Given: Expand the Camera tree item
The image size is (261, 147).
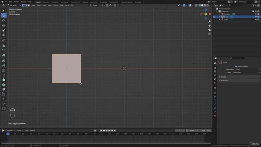Looking at the screenshot, I should coord(219,14).
